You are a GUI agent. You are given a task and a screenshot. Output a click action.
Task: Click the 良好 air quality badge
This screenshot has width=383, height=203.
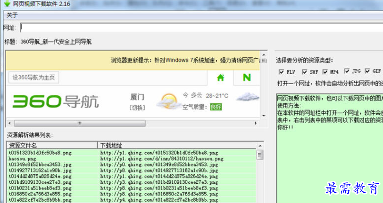click(x=216, y=107)
